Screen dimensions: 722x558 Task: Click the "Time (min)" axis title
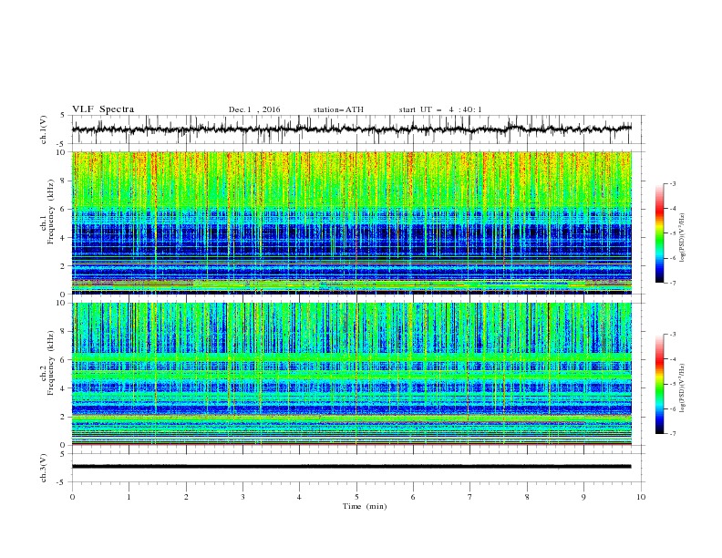pos(365,506)
